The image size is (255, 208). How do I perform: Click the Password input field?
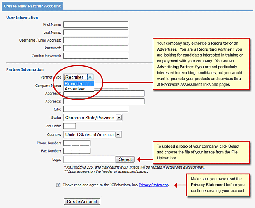click(95, 48)
